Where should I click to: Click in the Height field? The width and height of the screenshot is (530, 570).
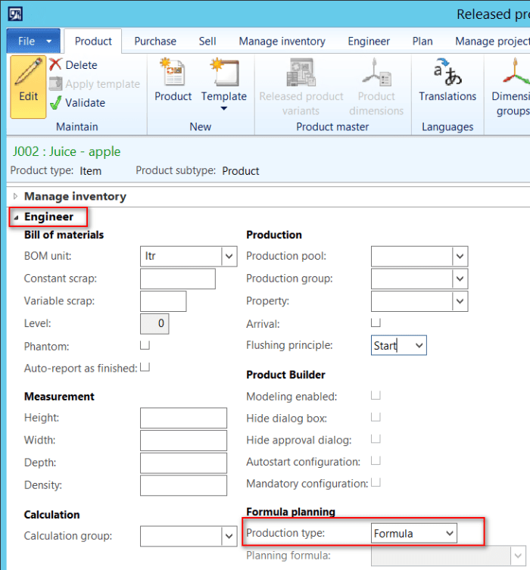[183, 418]
